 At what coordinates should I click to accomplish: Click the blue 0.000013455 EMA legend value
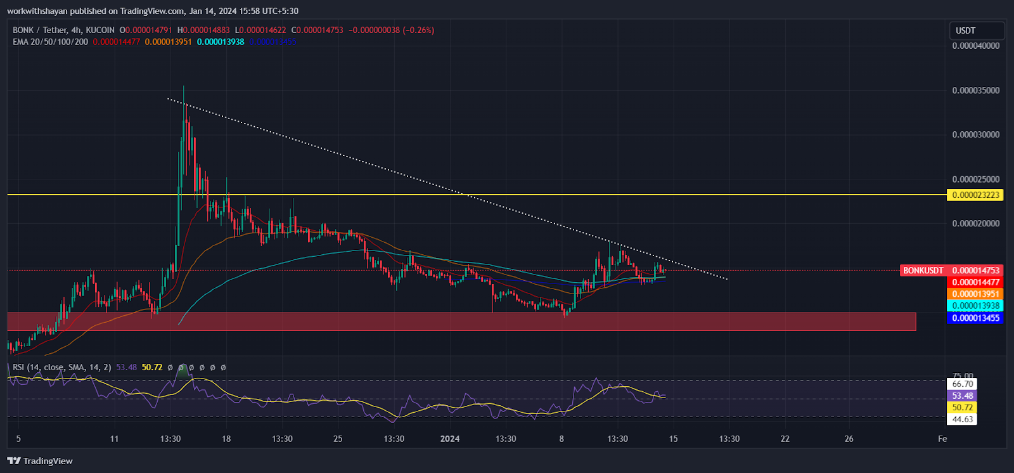(x=273, y=42)
